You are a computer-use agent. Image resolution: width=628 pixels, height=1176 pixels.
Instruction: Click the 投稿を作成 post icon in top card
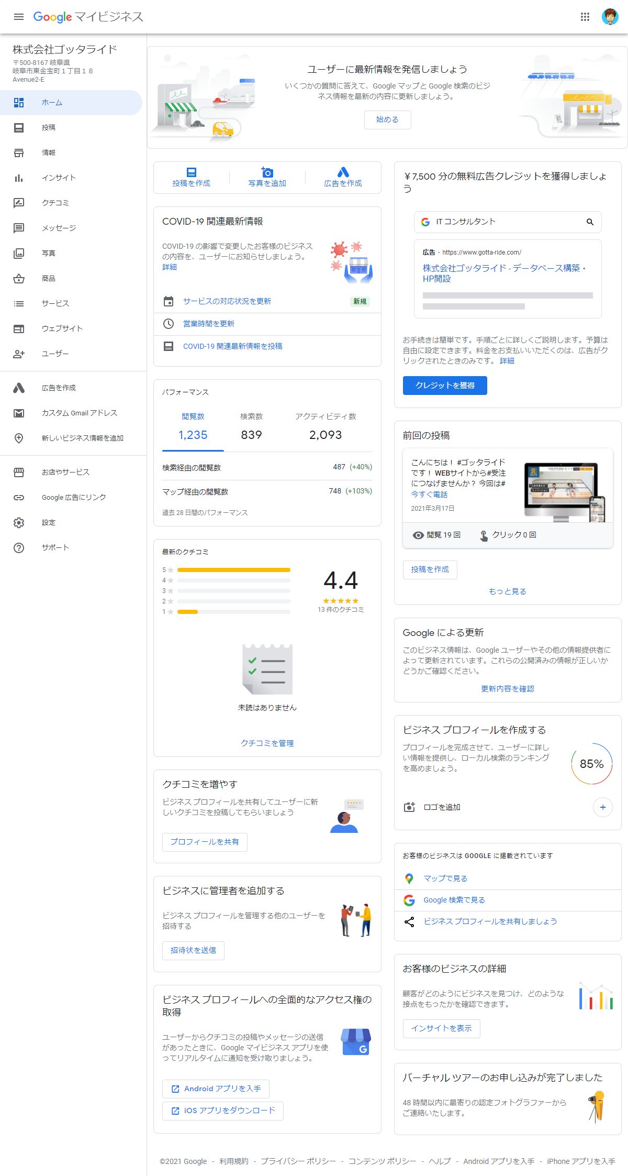(x=192, y=172)
